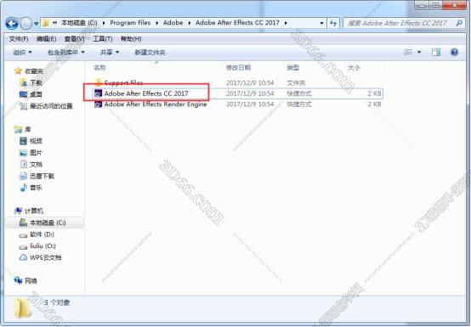
Task: Click the Adobe After Effects Render Engine name
Action: 156,104
